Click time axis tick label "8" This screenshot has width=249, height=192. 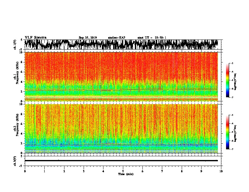[x=182, y=171]
